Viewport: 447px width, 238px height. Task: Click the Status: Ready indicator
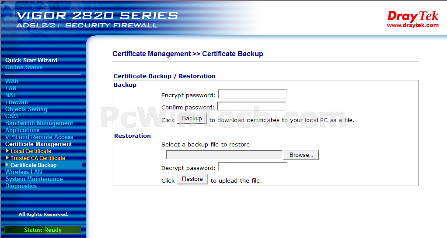coord(42,230)
